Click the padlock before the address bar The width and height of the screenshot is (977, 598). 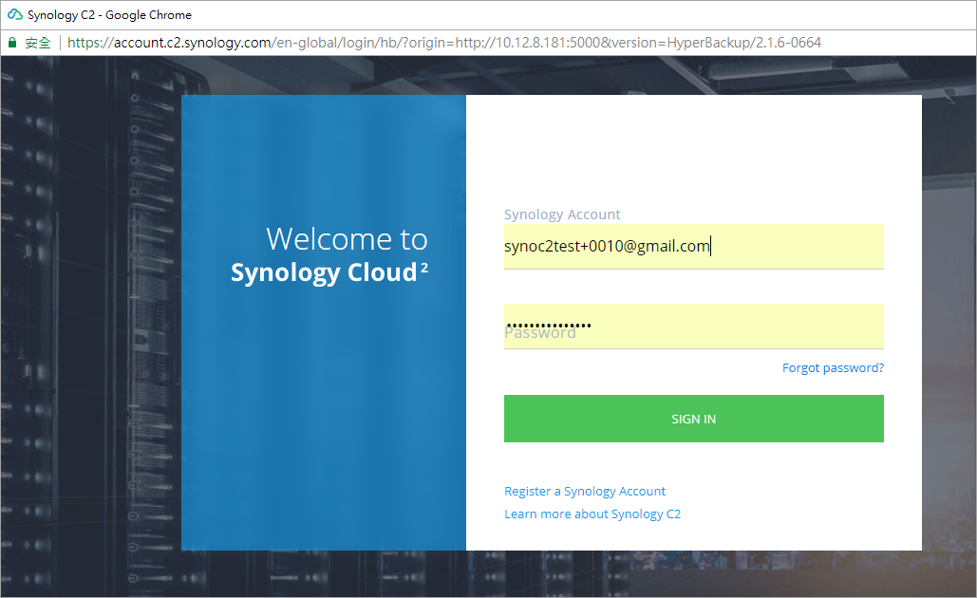tap(11, 42)
